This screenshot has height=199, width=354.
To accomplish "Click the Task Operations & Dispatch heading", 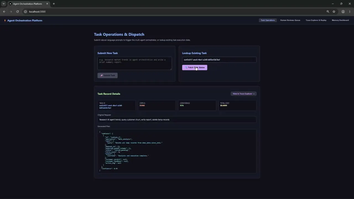I will (119, 34).
